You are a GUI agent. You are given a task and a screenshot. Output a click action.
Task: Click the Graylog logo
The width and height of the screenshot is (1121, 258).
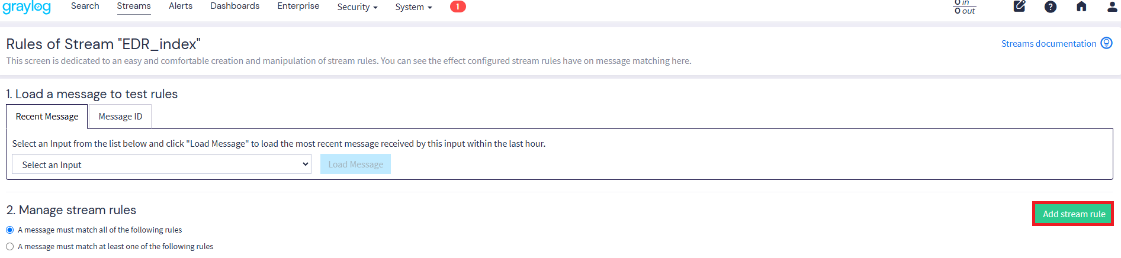(27, 7)
